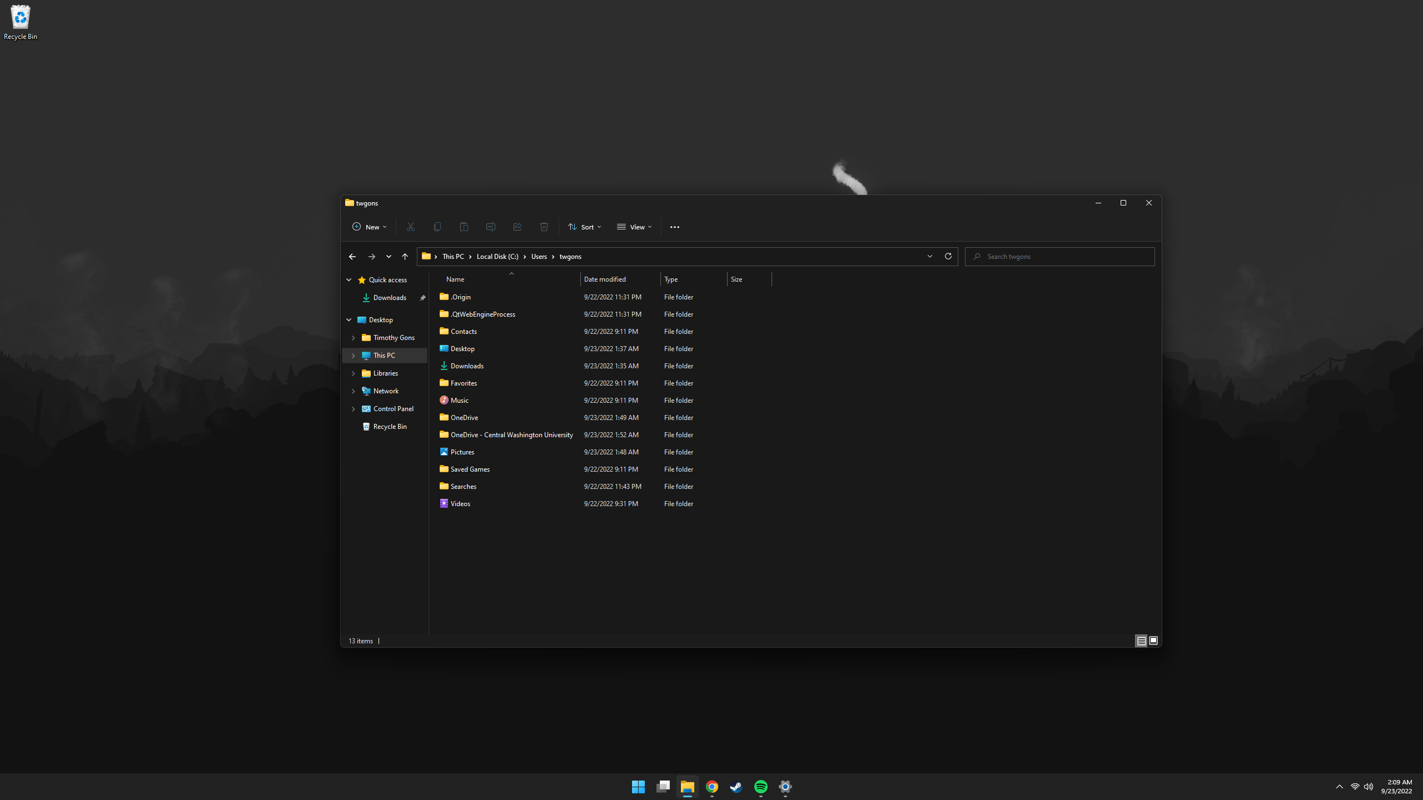Refresh the folder view
1423x800 pixels.
pos(948,256)
